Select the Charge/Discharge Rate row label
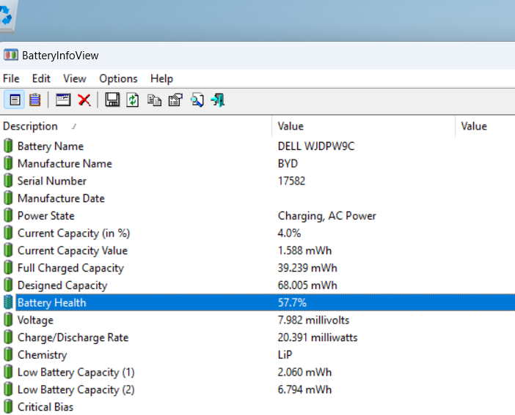This screenshot has height=415, width=515. tap(73, 337)
